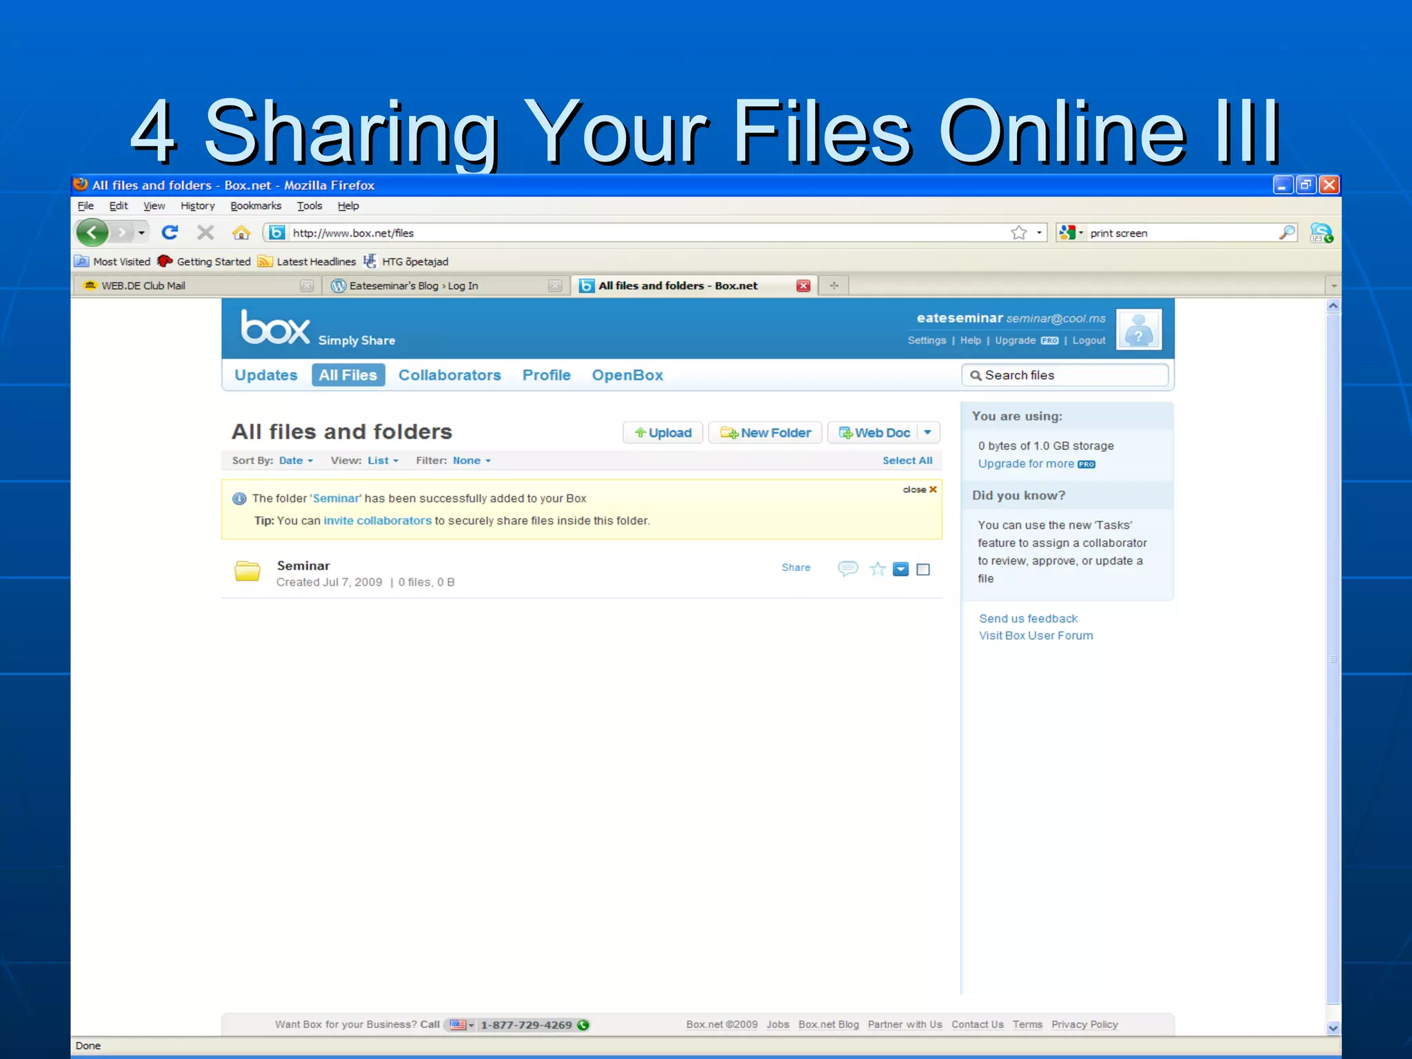Open the File menu
Viewport: 1412px width, 1059px height.
85,205
